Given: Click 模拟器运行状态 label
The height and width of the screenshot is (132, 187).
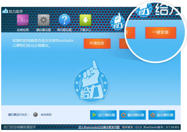Looking at the screenshot, I should [x=19, y=115].
